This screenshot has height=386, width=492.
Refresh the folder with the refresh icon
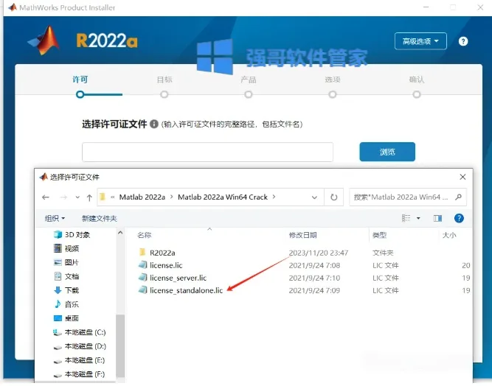pyautogui.click(x=334, y=197)
